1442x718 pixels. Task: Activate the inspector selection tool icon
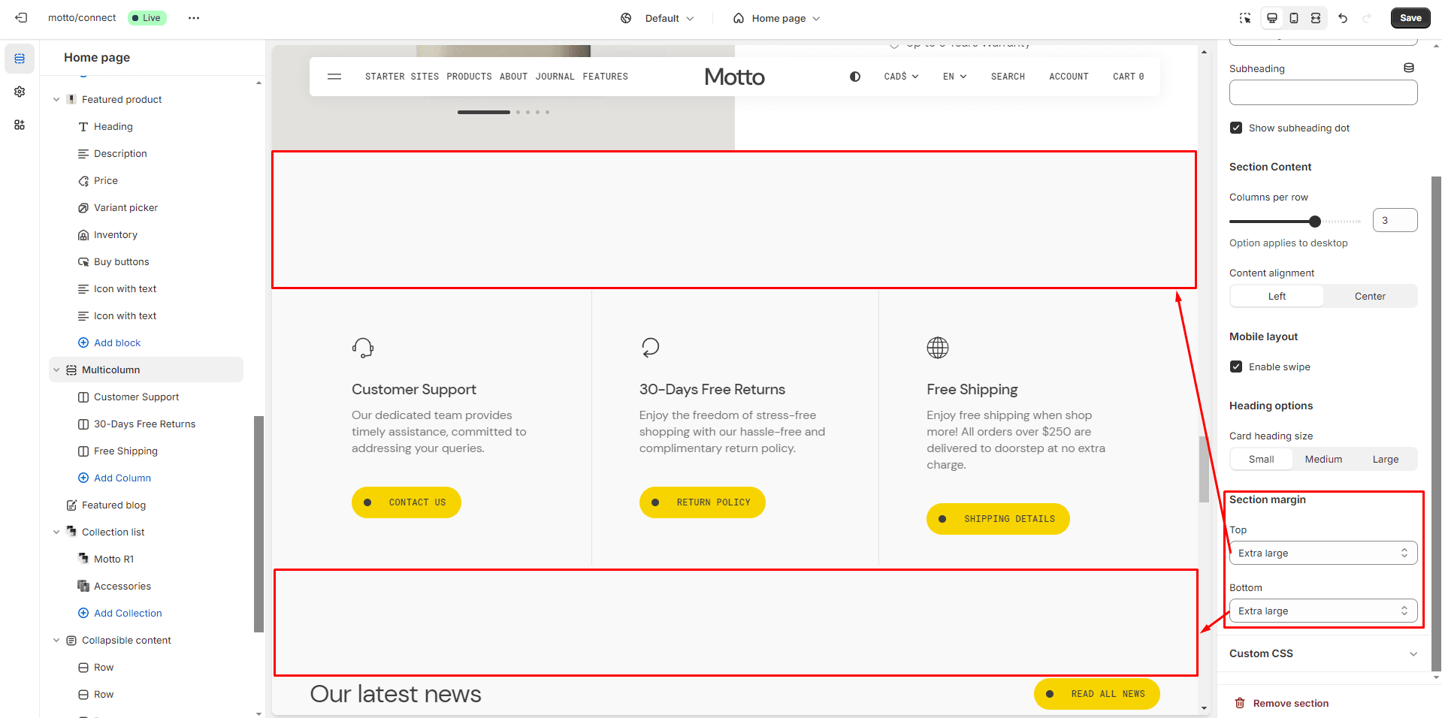pos(1245,18)
